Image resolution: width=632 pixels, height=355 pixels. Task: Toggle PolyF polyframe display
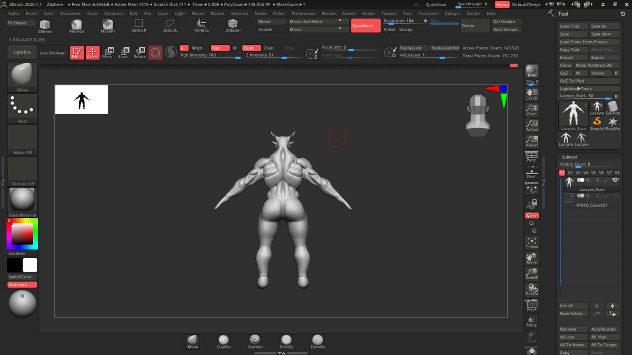pos(532,305)
